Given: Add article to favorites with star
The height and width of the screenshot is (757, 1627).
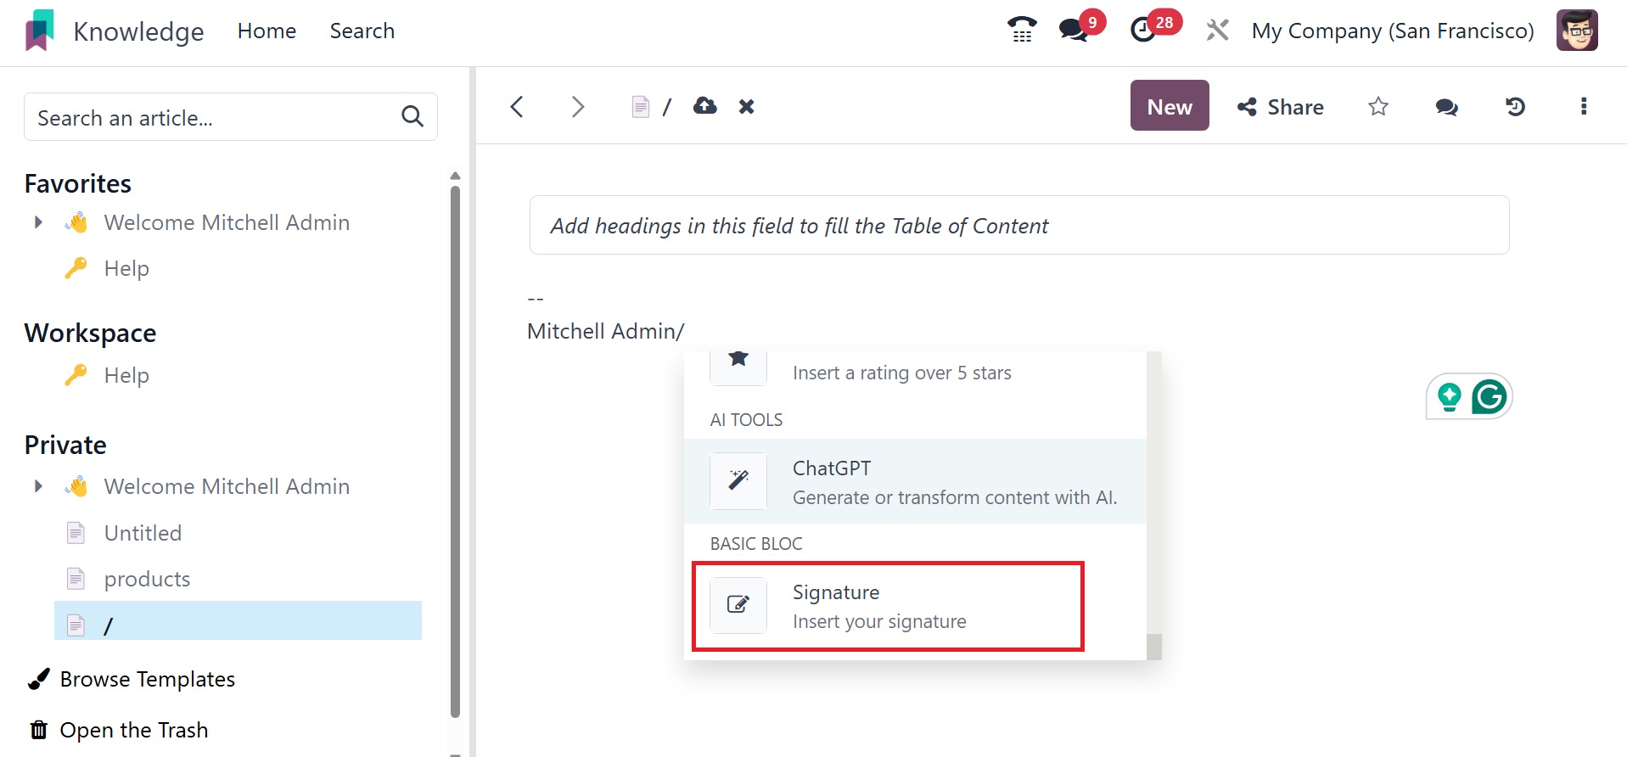Looking at the screenshot, I should [x=1378, y=106].
